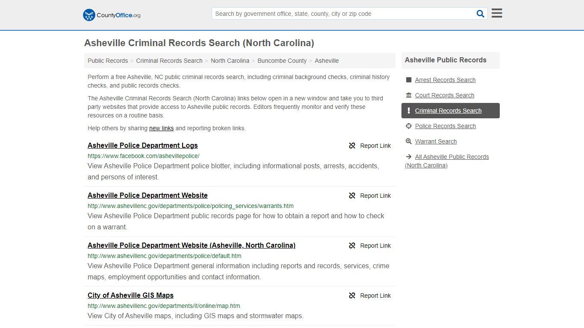Select Criminal Records Search in sidebar
This screenshot has height=328, width=584.
click(448, 111)
